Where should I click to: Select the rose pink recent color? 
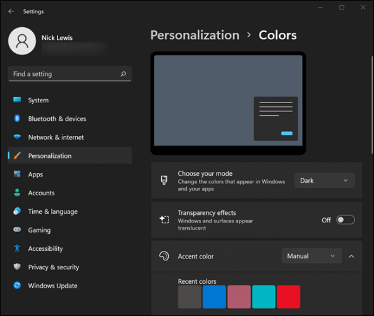point(239,296)
